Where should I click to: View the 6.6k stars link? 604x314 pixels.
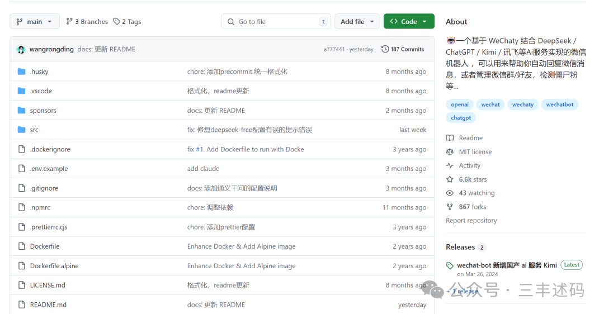pos(473,179)
